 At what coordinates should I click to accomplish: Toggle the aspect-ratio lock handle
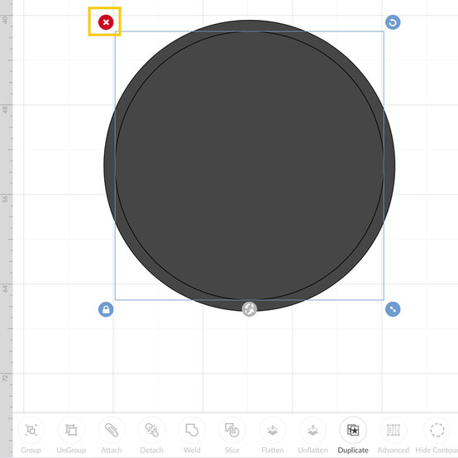pyautogui.click(x=106, y=309)
